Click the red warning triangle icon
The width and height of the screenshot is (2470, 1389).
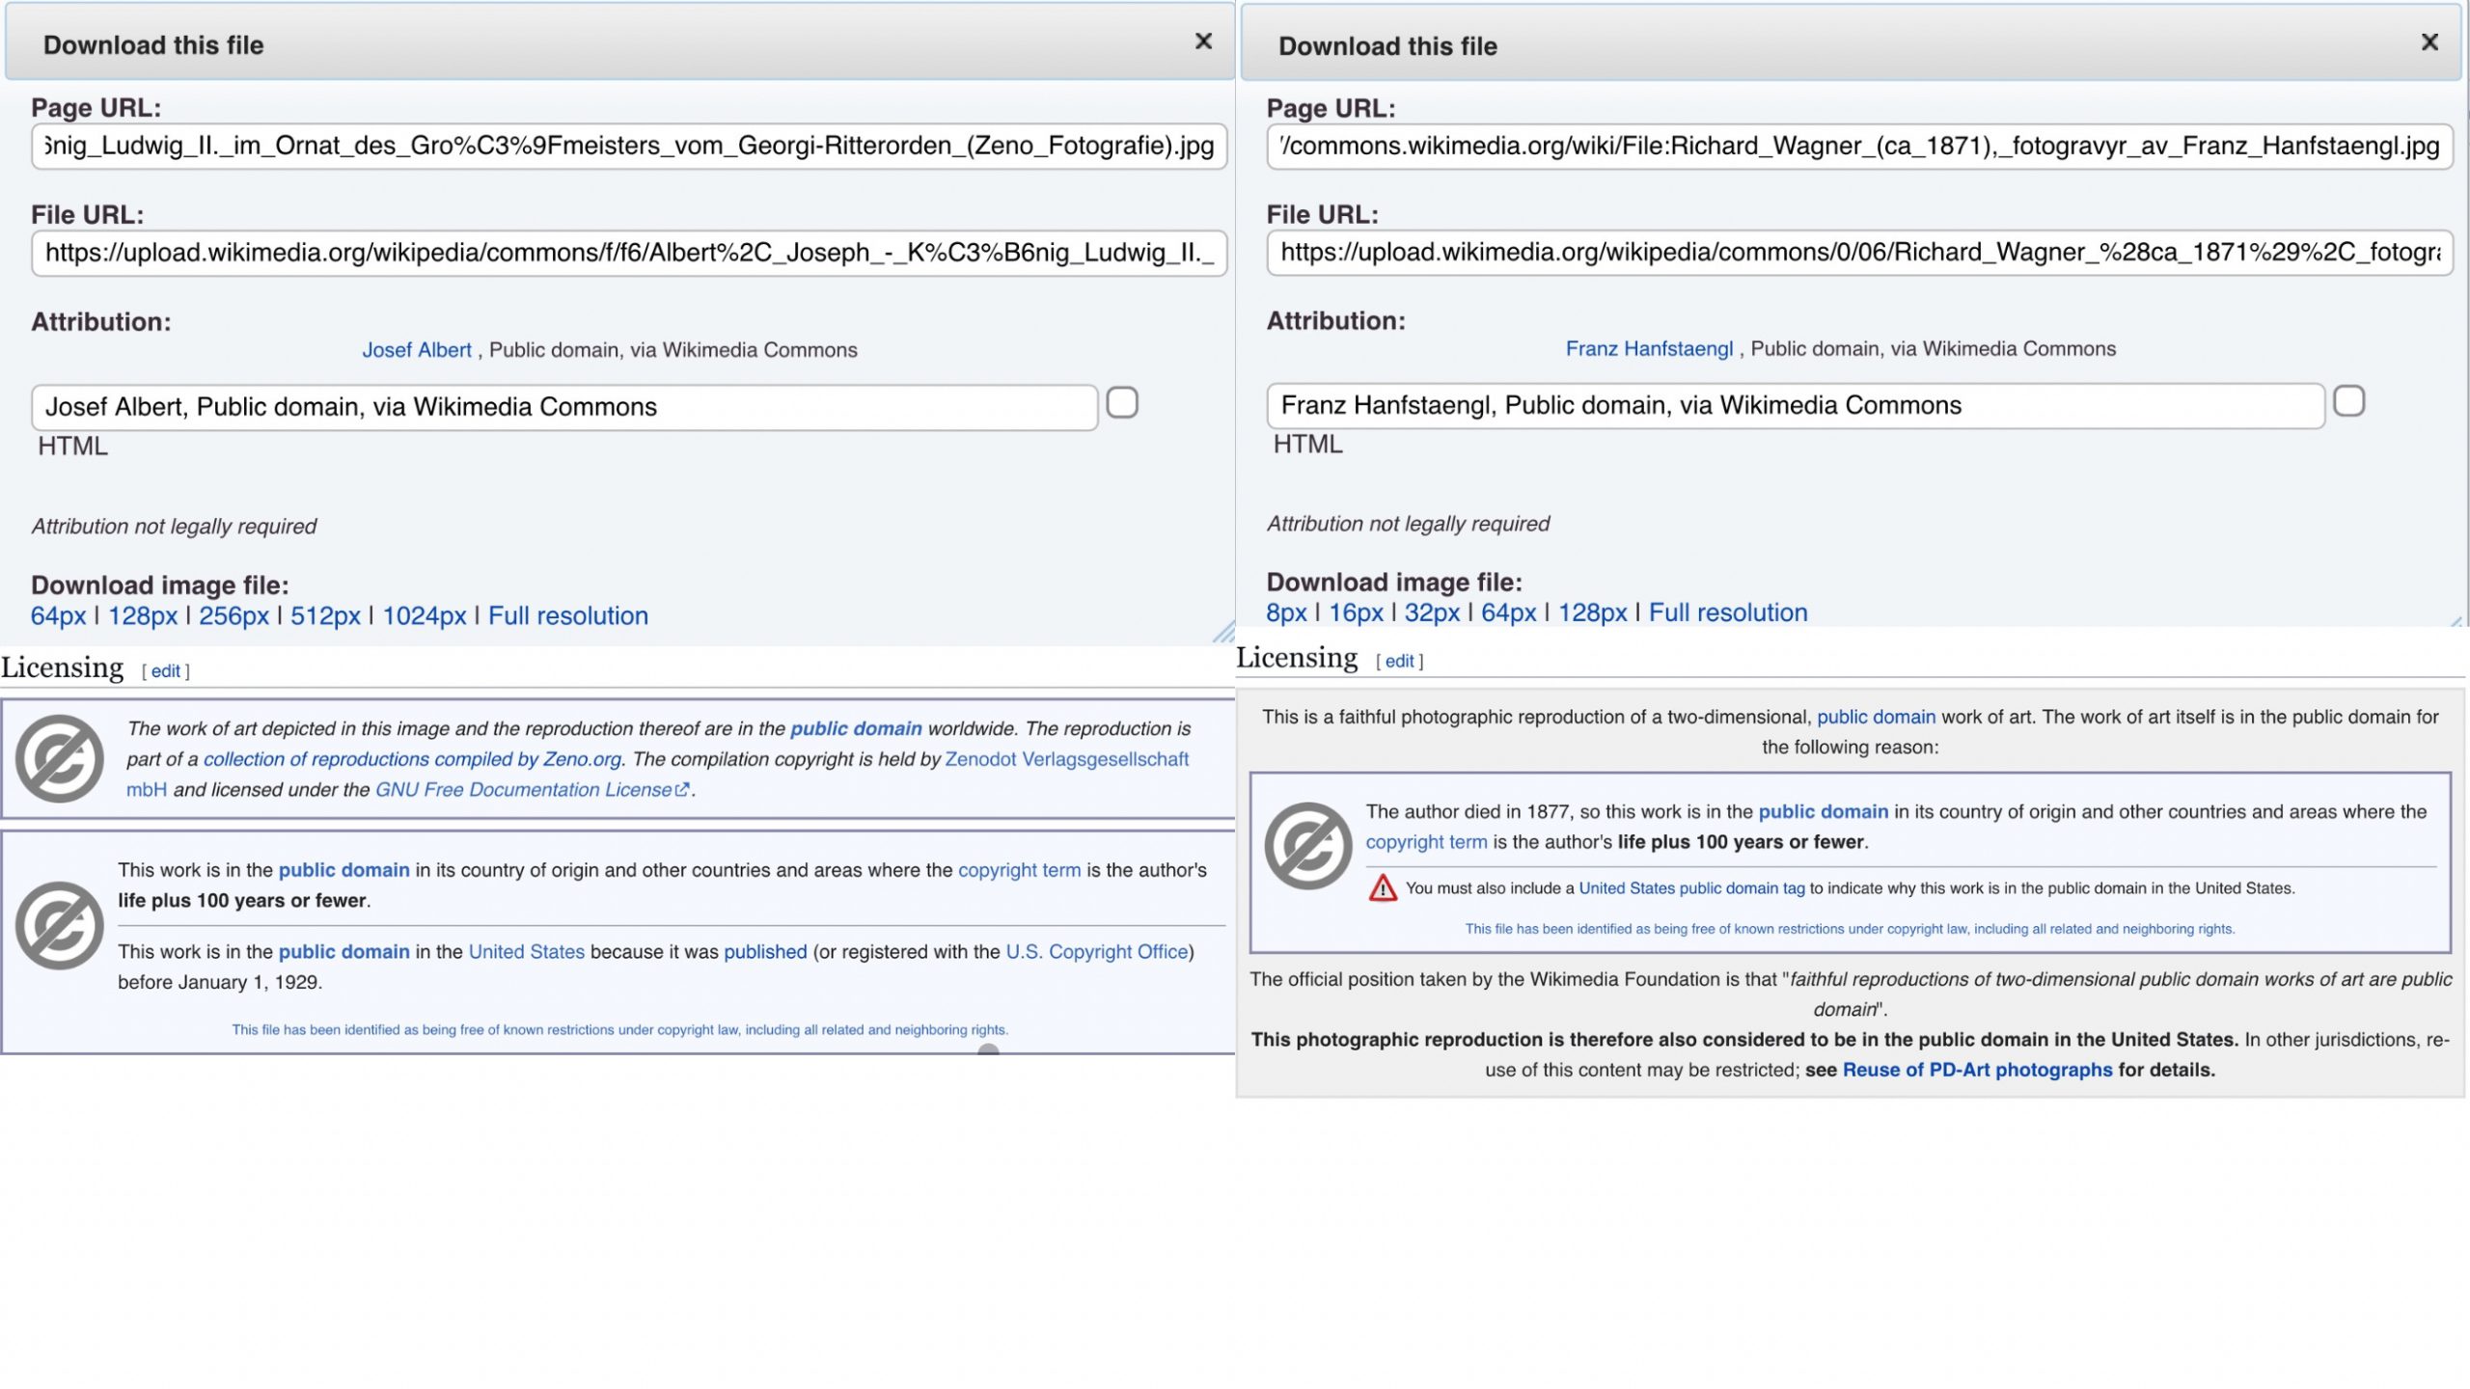coord(1383,888)
